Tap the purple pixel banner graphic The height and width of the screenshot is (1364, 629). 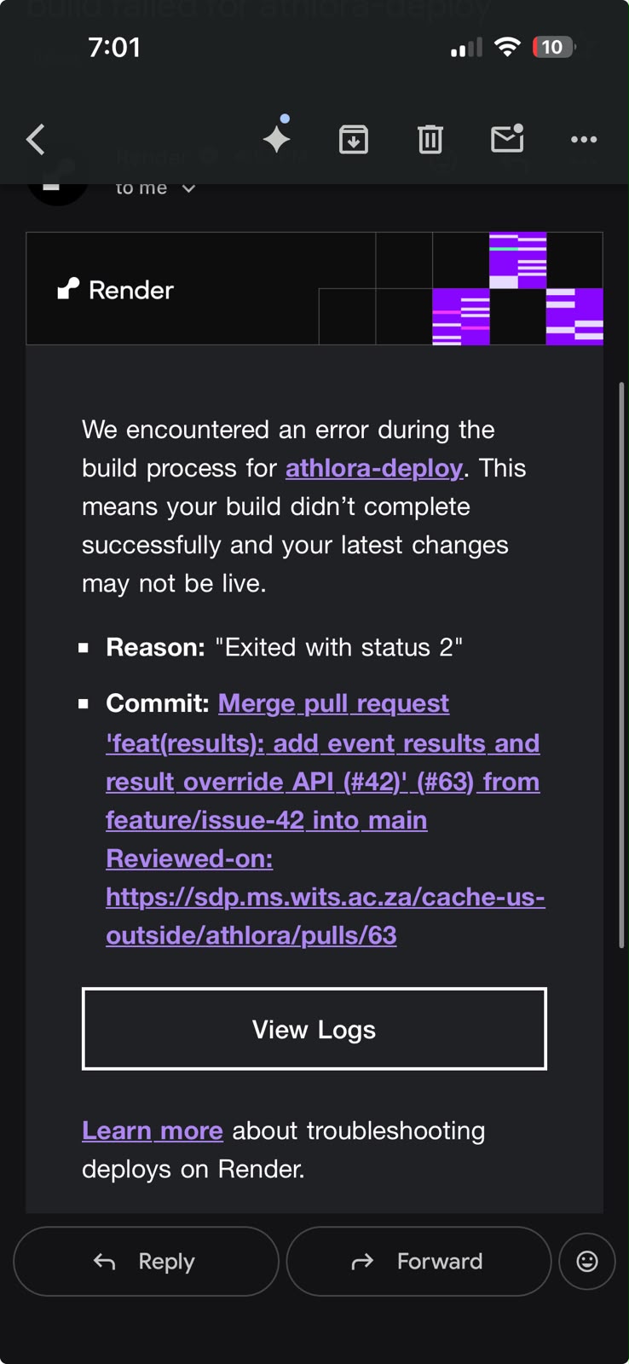pos(517,288)
